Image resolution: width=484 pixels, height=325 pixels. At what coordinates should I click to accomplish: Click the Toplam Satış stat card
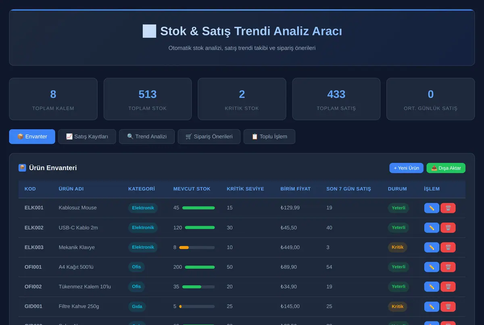pyautogui.click(x=336, y=99)
